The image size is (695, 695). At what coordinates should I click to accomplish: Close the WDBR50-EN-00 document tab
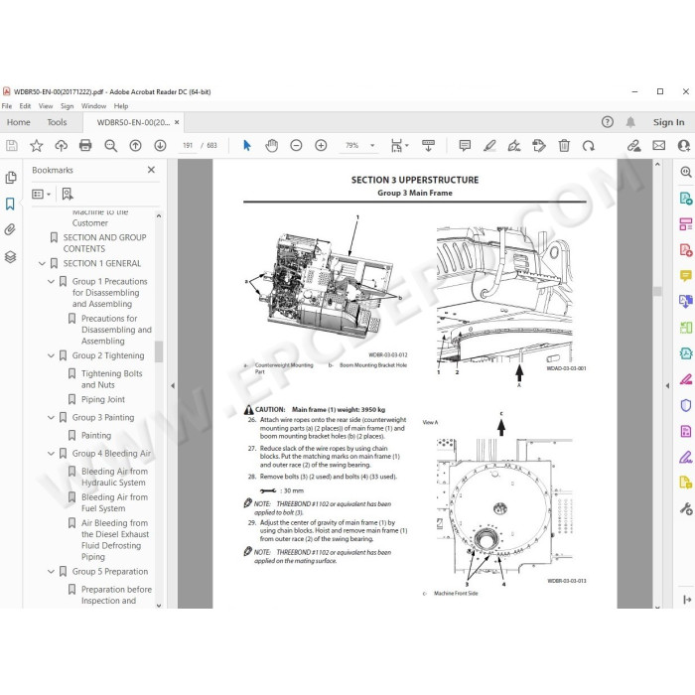(x=177, y=122)
